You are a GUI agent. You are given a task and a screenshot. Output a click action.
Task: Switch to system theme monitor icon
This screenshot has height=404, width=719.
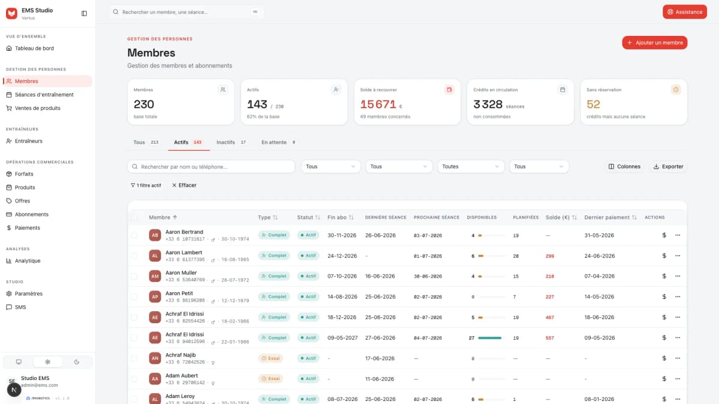[19, 362]
